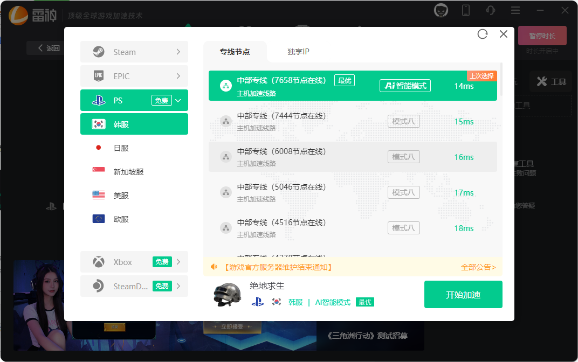
Task: Click the US flag beside 美服
Action: (99, 195)
